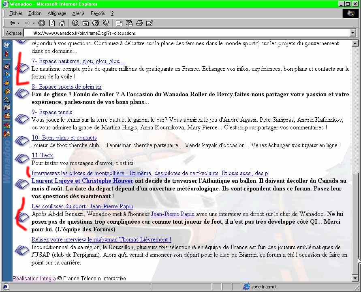Image resolution: width=361 pixels, height=292 pixels.
Task: Open the ? help menu
Action: 112,14
